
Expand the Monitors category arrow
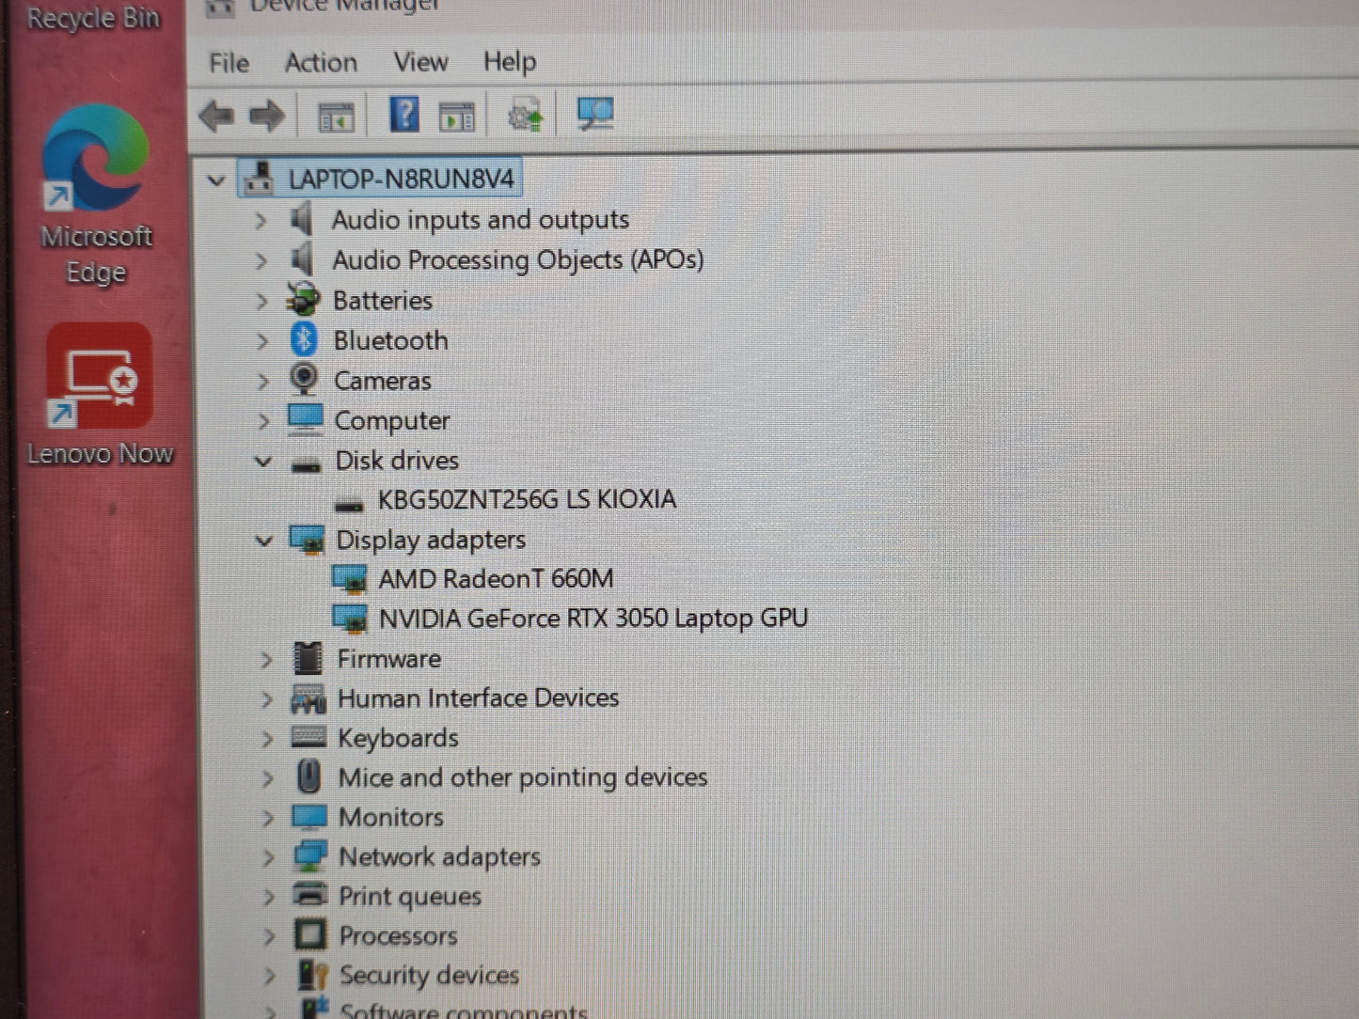[268, 818]
